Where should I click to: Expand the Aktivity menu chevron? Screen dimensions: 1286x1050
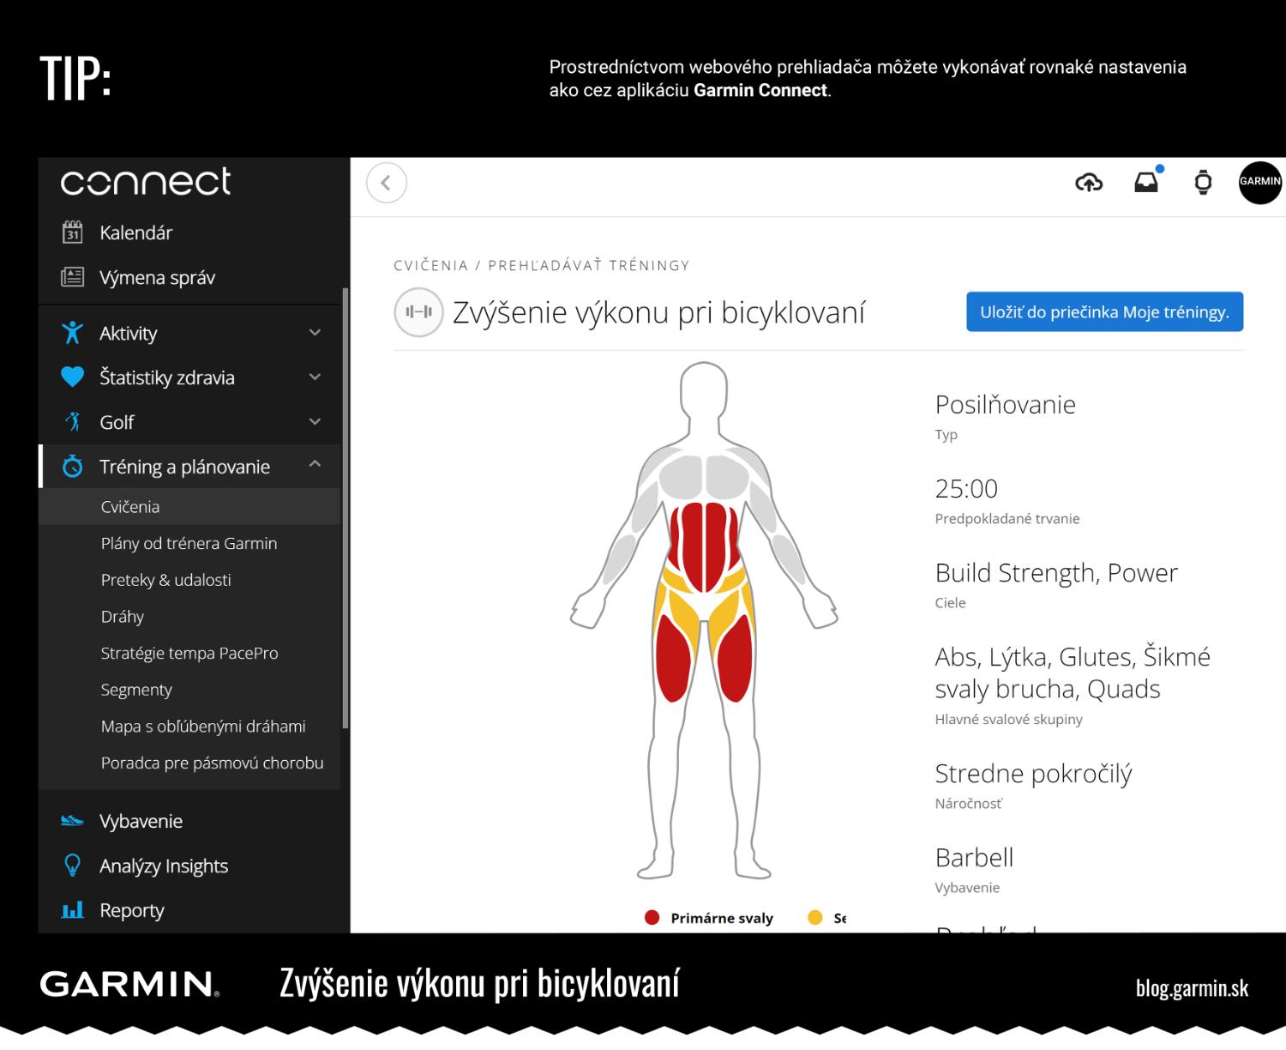[x=315, y=333]
